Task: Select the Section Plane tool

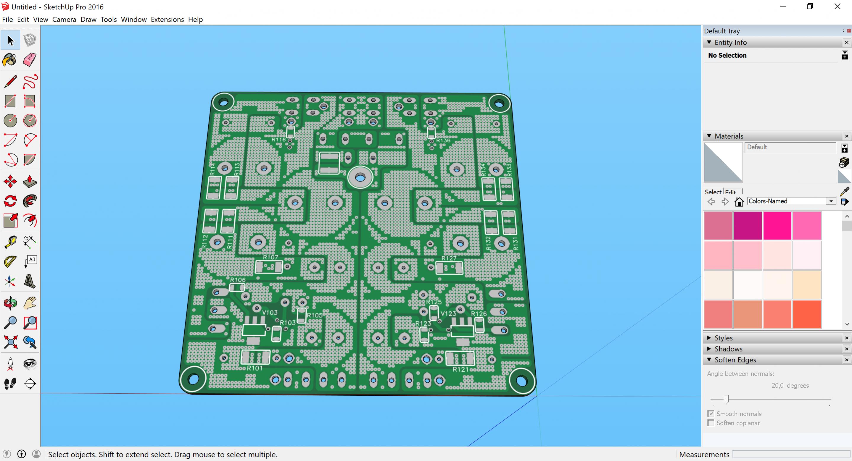Action: [x=30, y=383]
